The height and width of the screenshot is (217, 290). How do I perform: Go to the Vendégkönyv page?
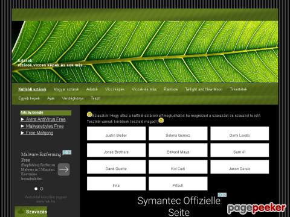(x=72, y=98)
